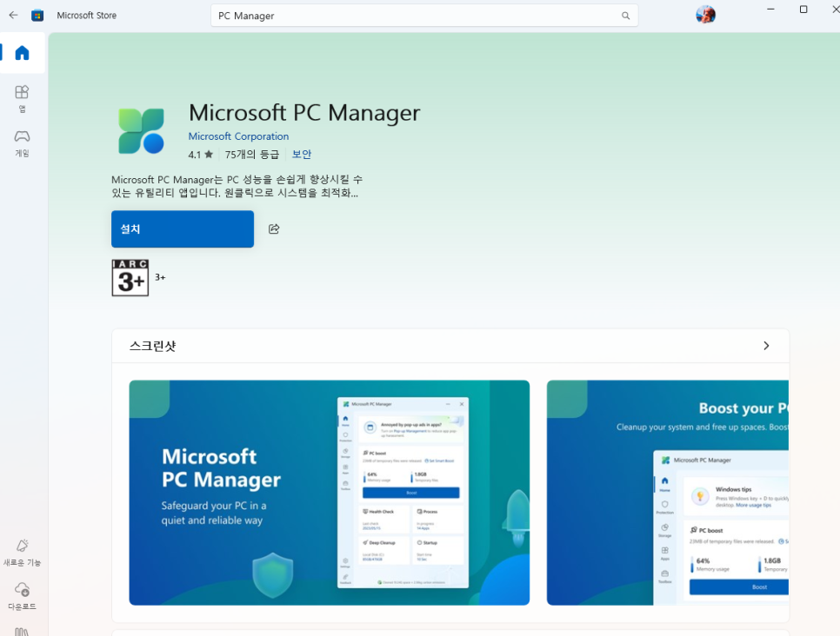Go back using the back arrow
This screenshot has height=636, width=840.
13,15
